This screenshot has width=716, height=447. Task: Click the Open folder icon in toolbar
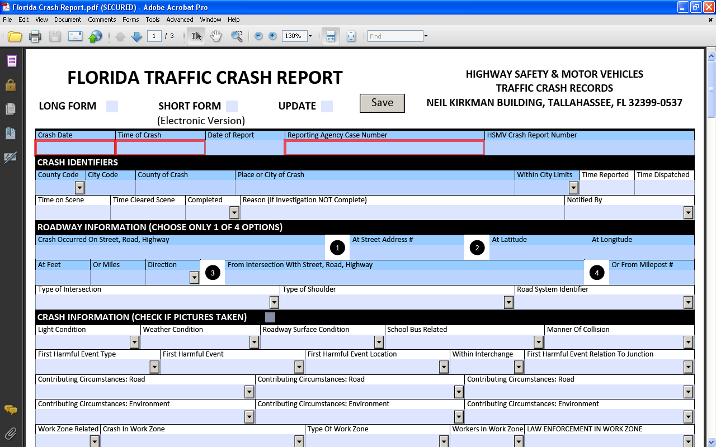15,36
